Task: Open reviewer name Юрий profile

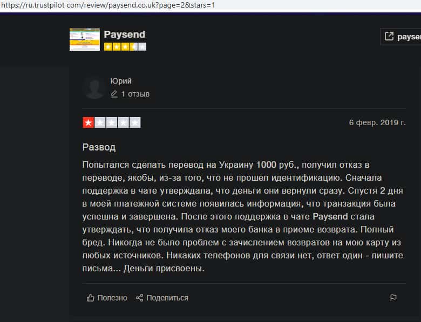Action: point(121,81)
